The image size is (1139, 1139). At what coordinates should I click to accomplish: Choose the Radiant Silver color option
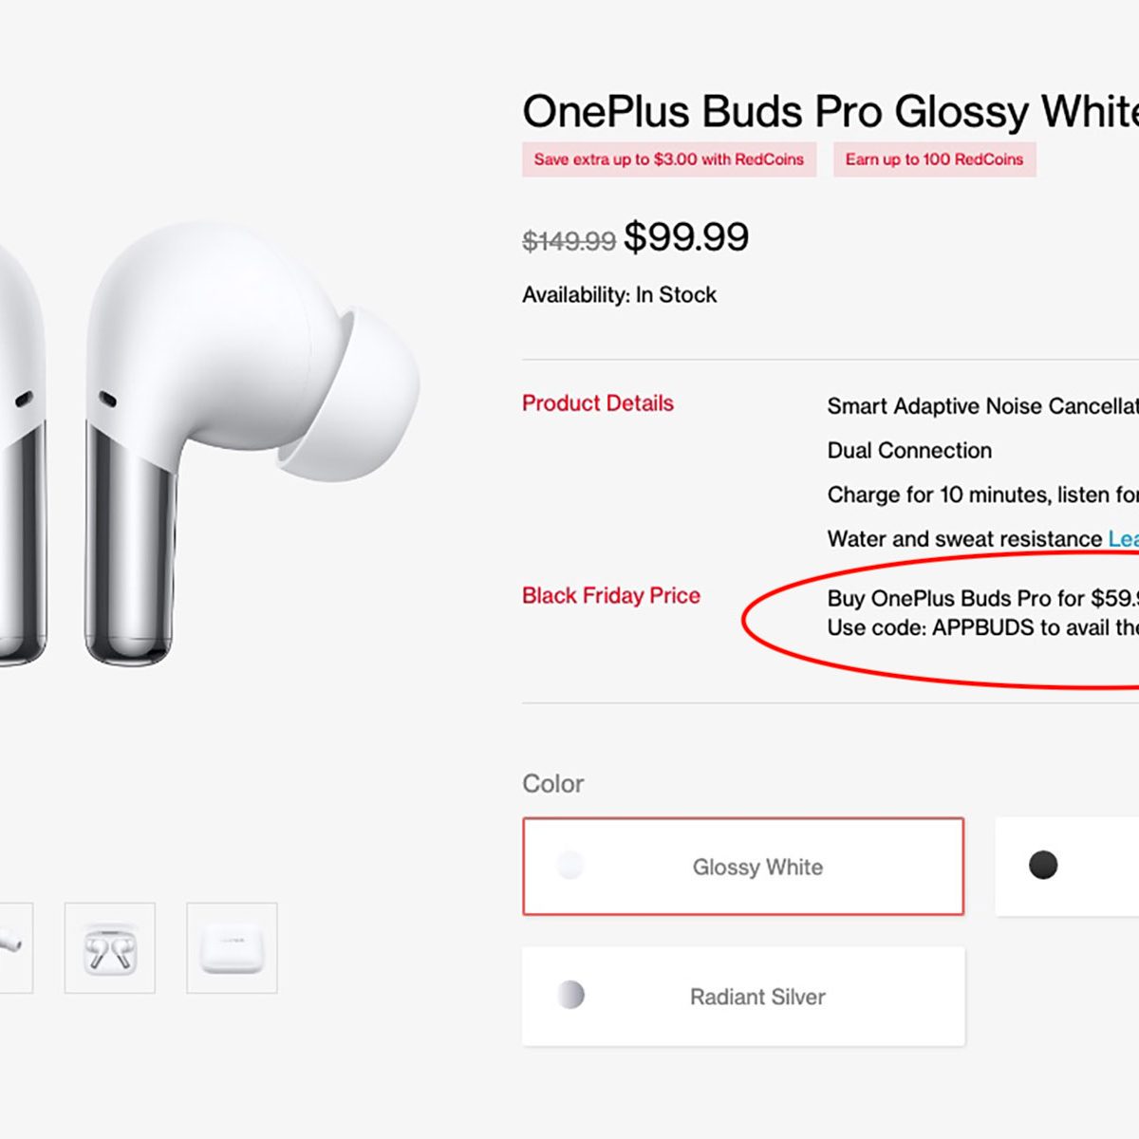[x=743, y=997]
